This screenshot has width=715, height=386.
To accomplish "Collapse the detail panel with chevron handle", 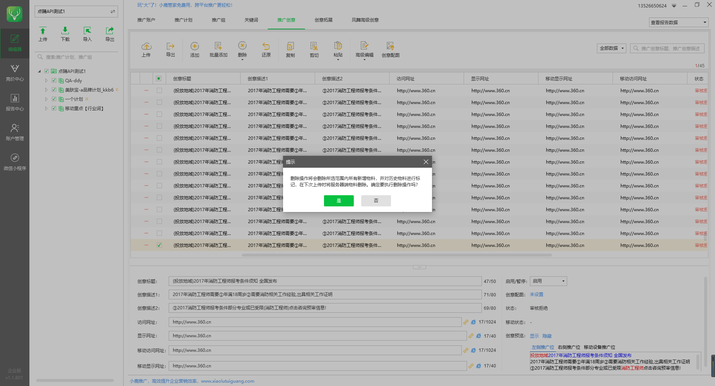I will [419, 267].
